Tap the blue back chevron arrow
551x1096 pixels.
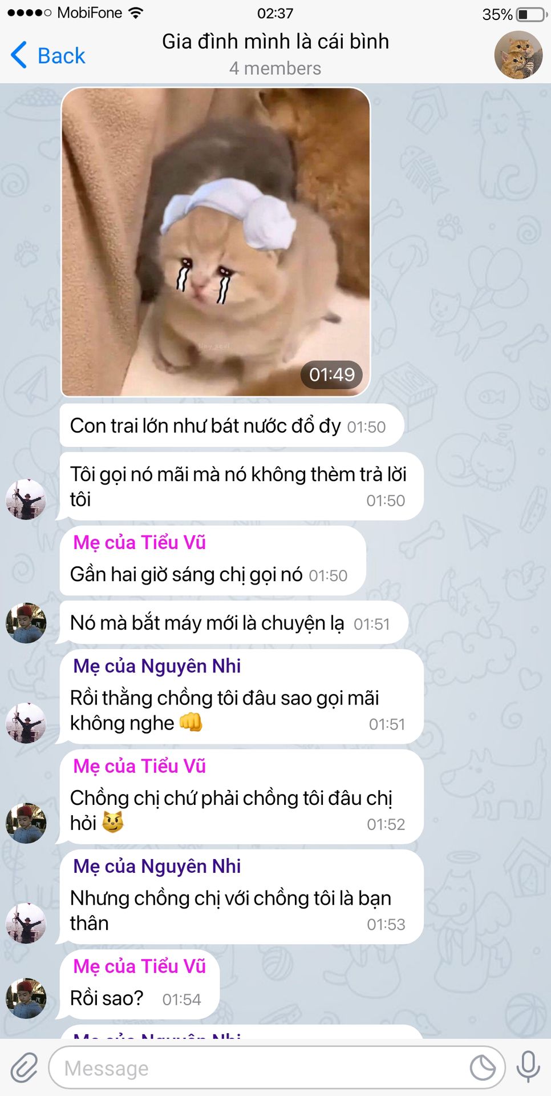coord(19,55)
